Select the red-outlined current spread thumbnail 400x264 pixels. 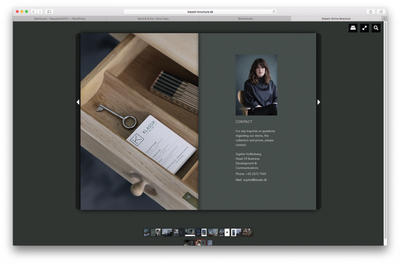[x=201, y=242]
